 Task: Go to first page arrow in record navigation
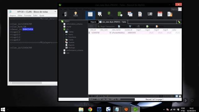(x=154, y=96)
